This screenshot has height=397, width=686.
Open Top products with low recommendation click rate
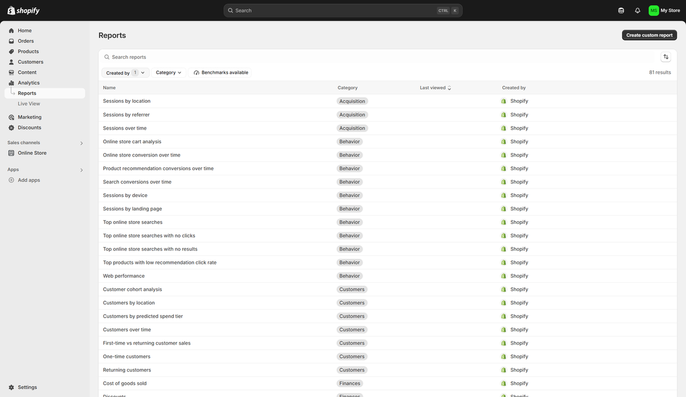[x=159, y=263]
